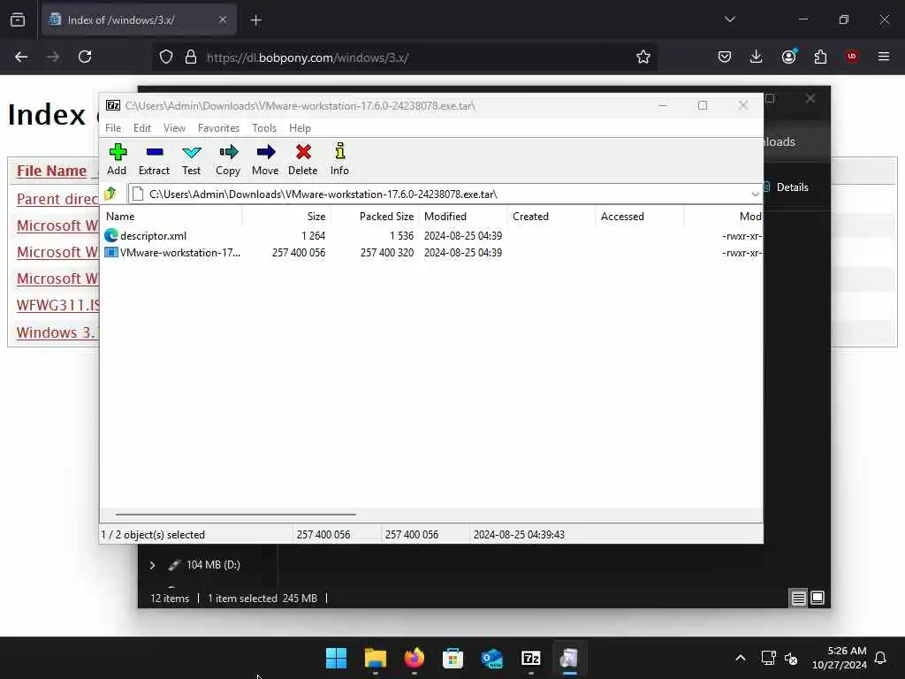Open Microsoft Store from taskbar
This screenshot has width=905, height=679.
tap(453, 658)
